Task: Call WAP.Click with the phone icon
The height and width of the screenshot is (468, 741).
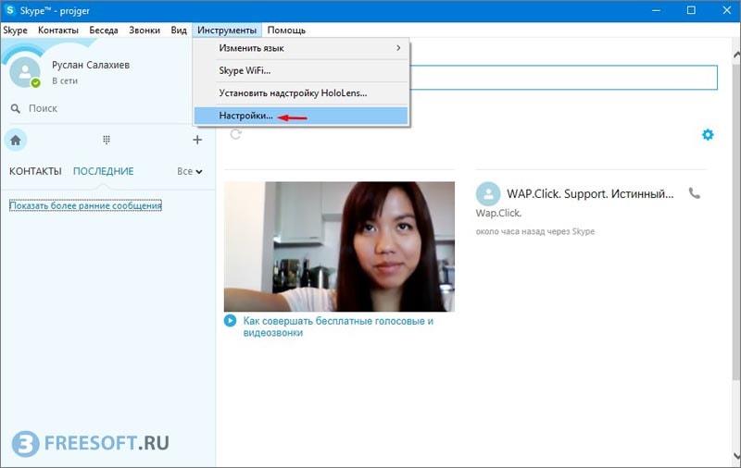Action: [694, 193]
